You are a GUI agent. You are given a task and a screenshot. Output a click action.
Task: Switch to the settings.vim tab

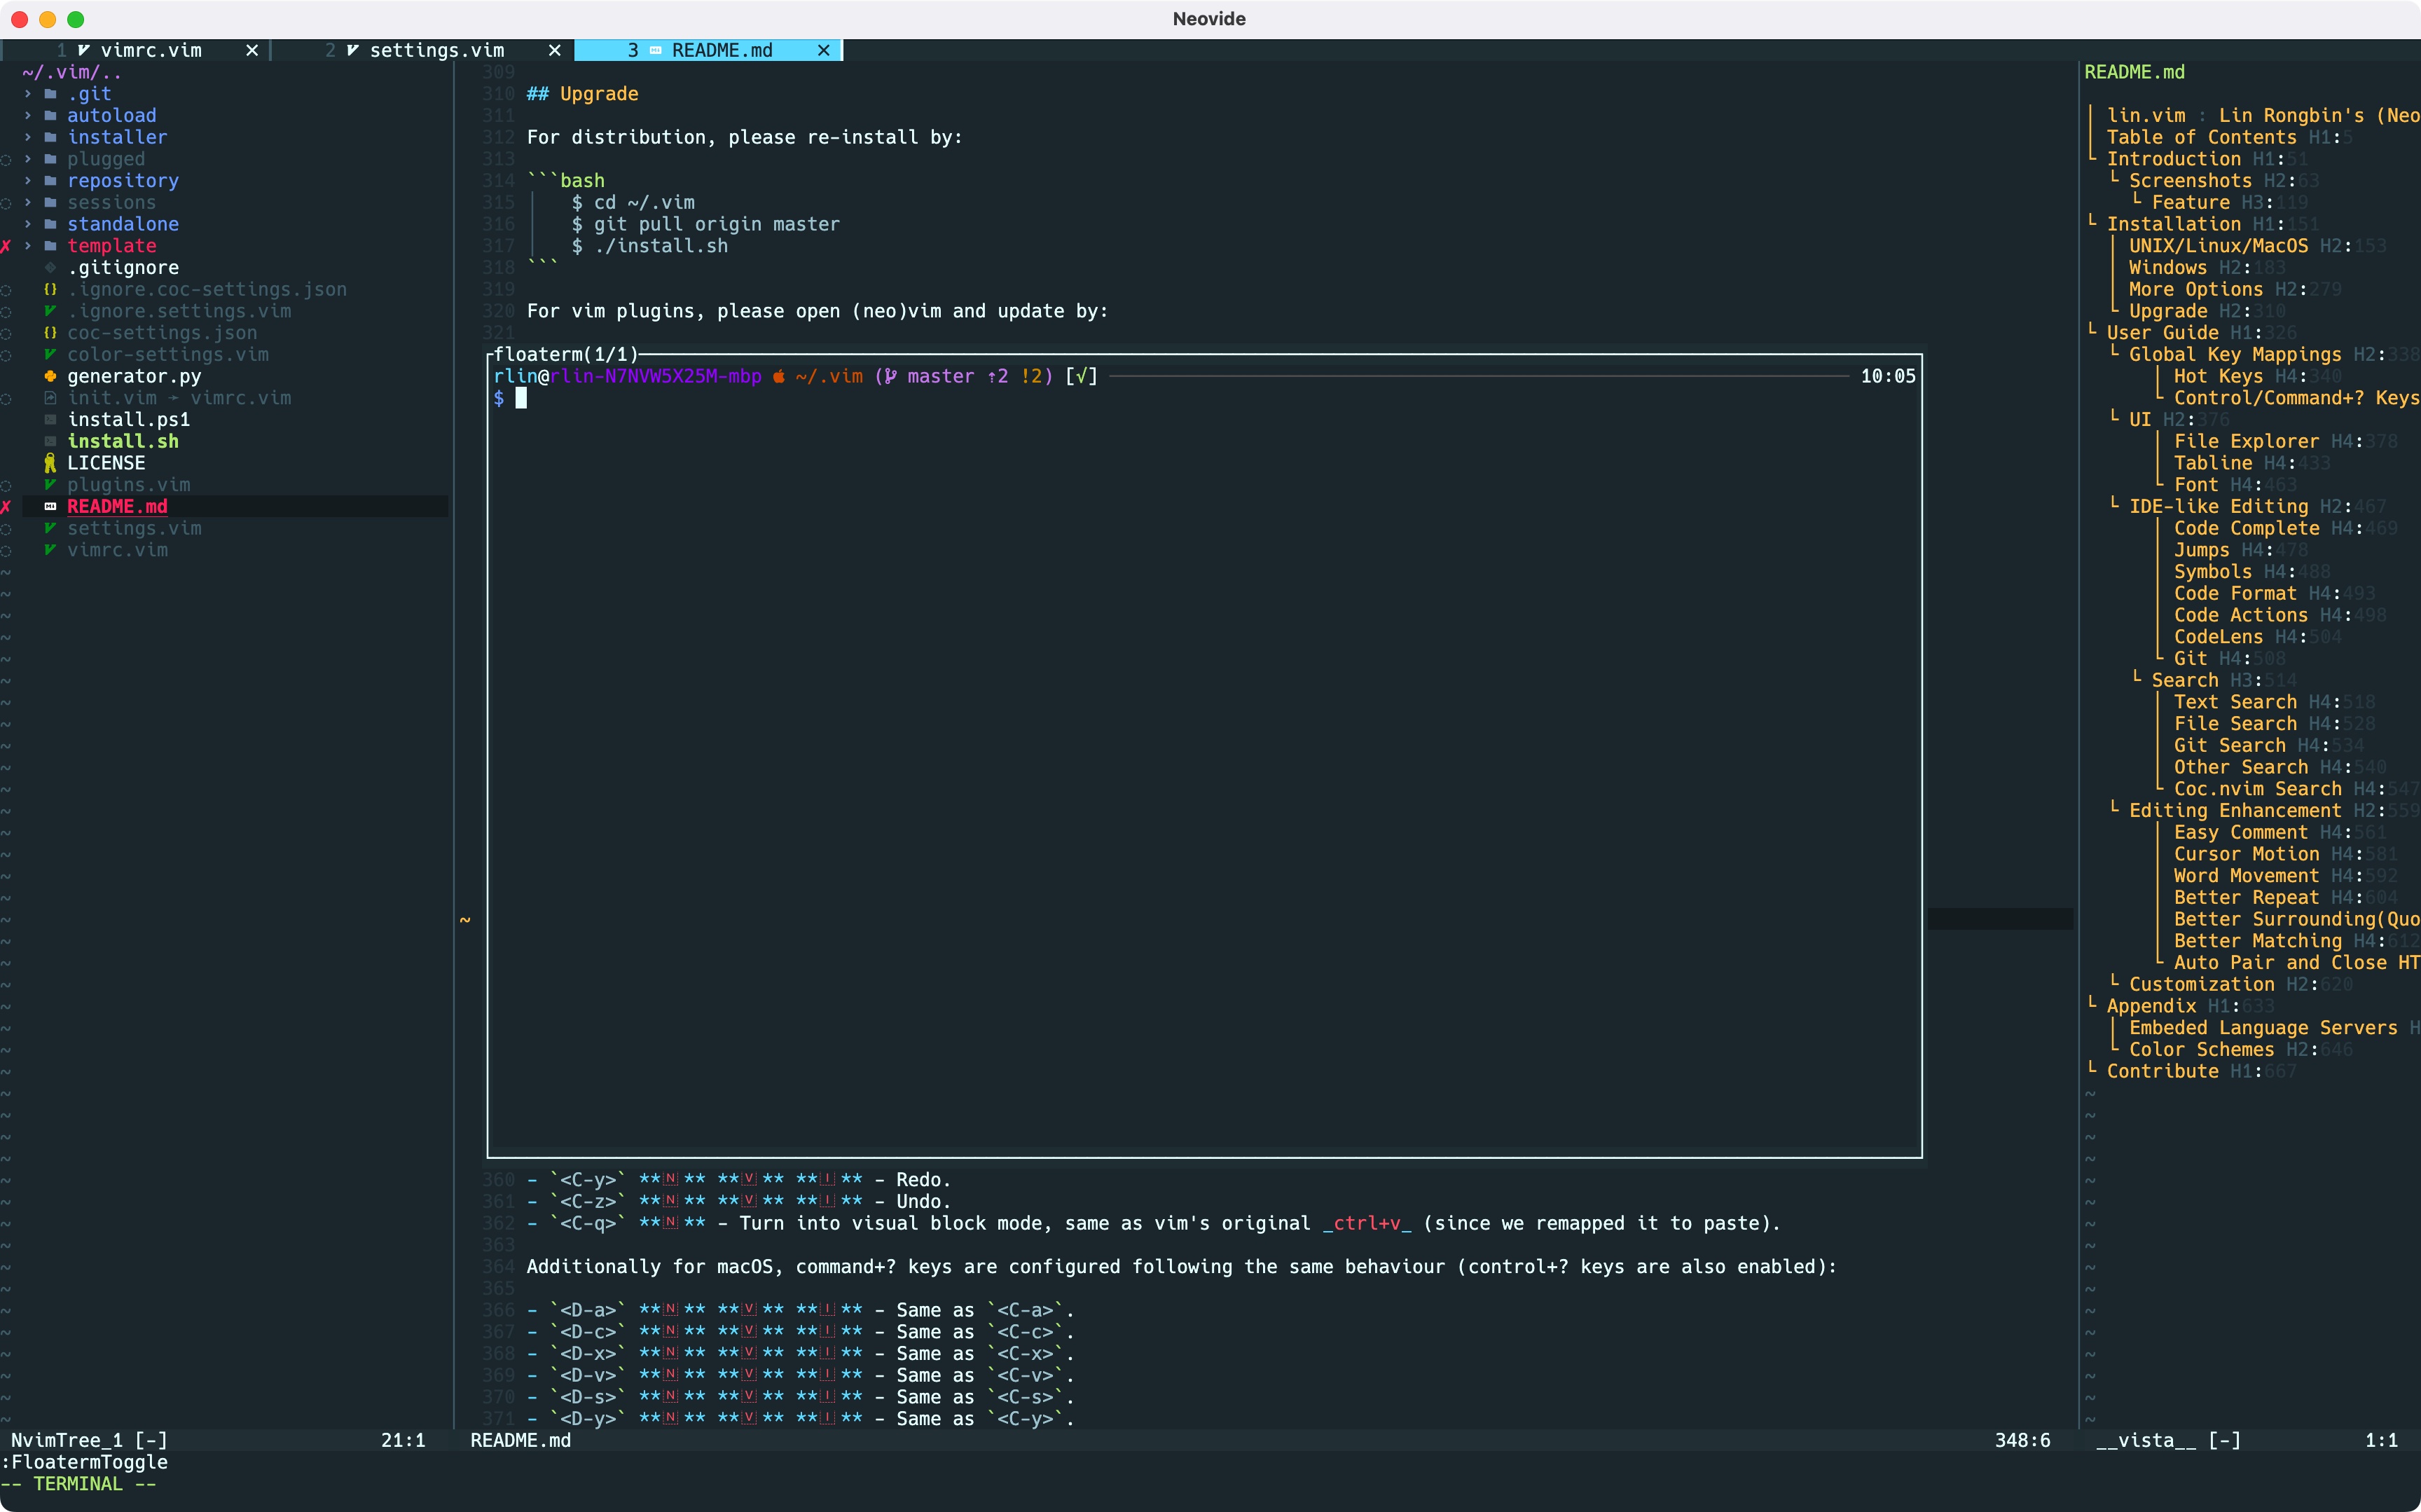(x=423, y=50)
